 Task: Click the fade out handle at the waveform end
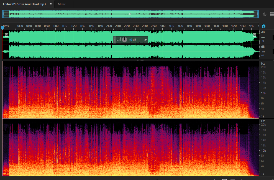[x=255, y=35]
